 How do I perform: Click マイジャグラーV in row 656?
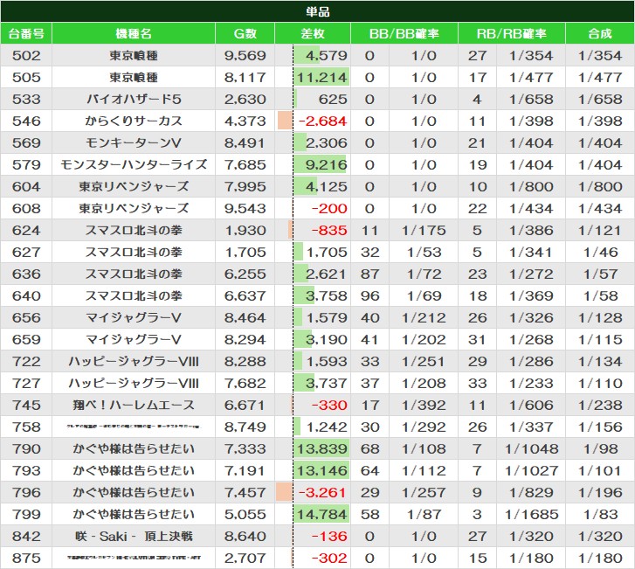[134, 318]
